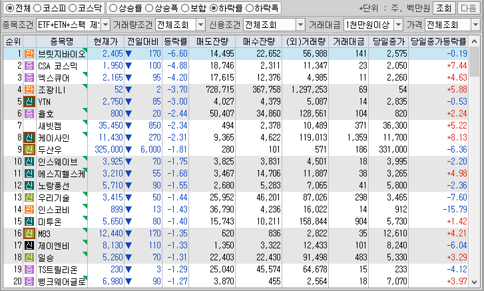Select the 상승률 radio button
The width and height of the screenshot is (484, 291).
click(113, 8)
